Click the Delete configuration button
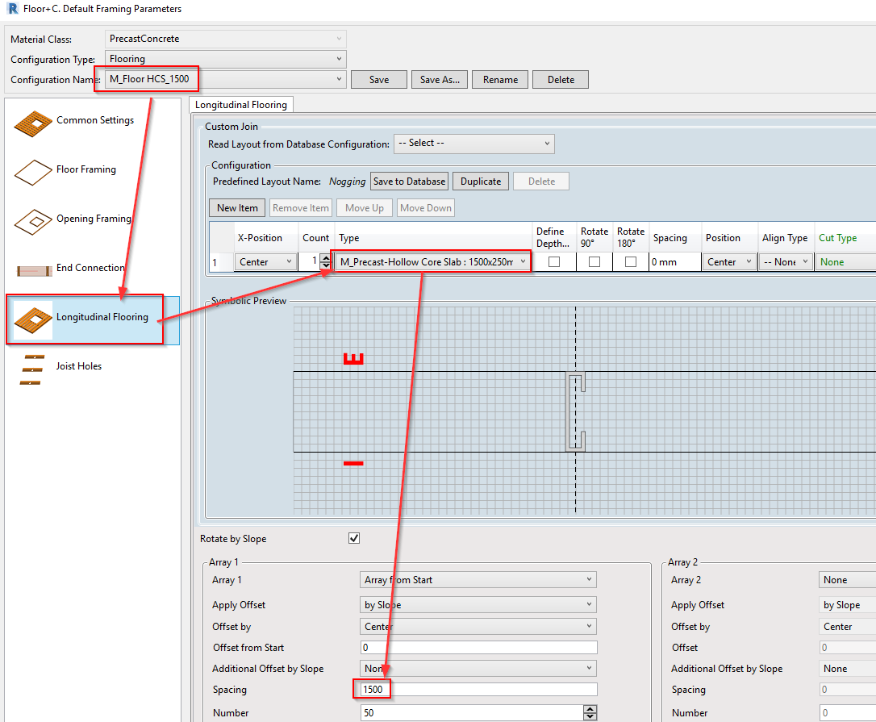The image size is (876, 722). [561, 79]
